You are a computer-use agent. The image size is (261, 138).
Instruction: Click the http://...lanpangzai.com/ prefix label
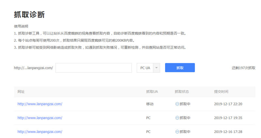pyautogui.click(x=34, y=68)
